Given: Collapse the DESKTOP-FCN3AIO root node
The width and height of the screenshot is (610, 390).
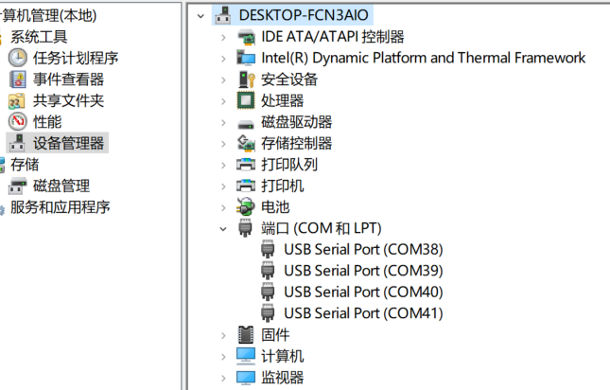Looking at the screenshot, I should tap(200, 16).
